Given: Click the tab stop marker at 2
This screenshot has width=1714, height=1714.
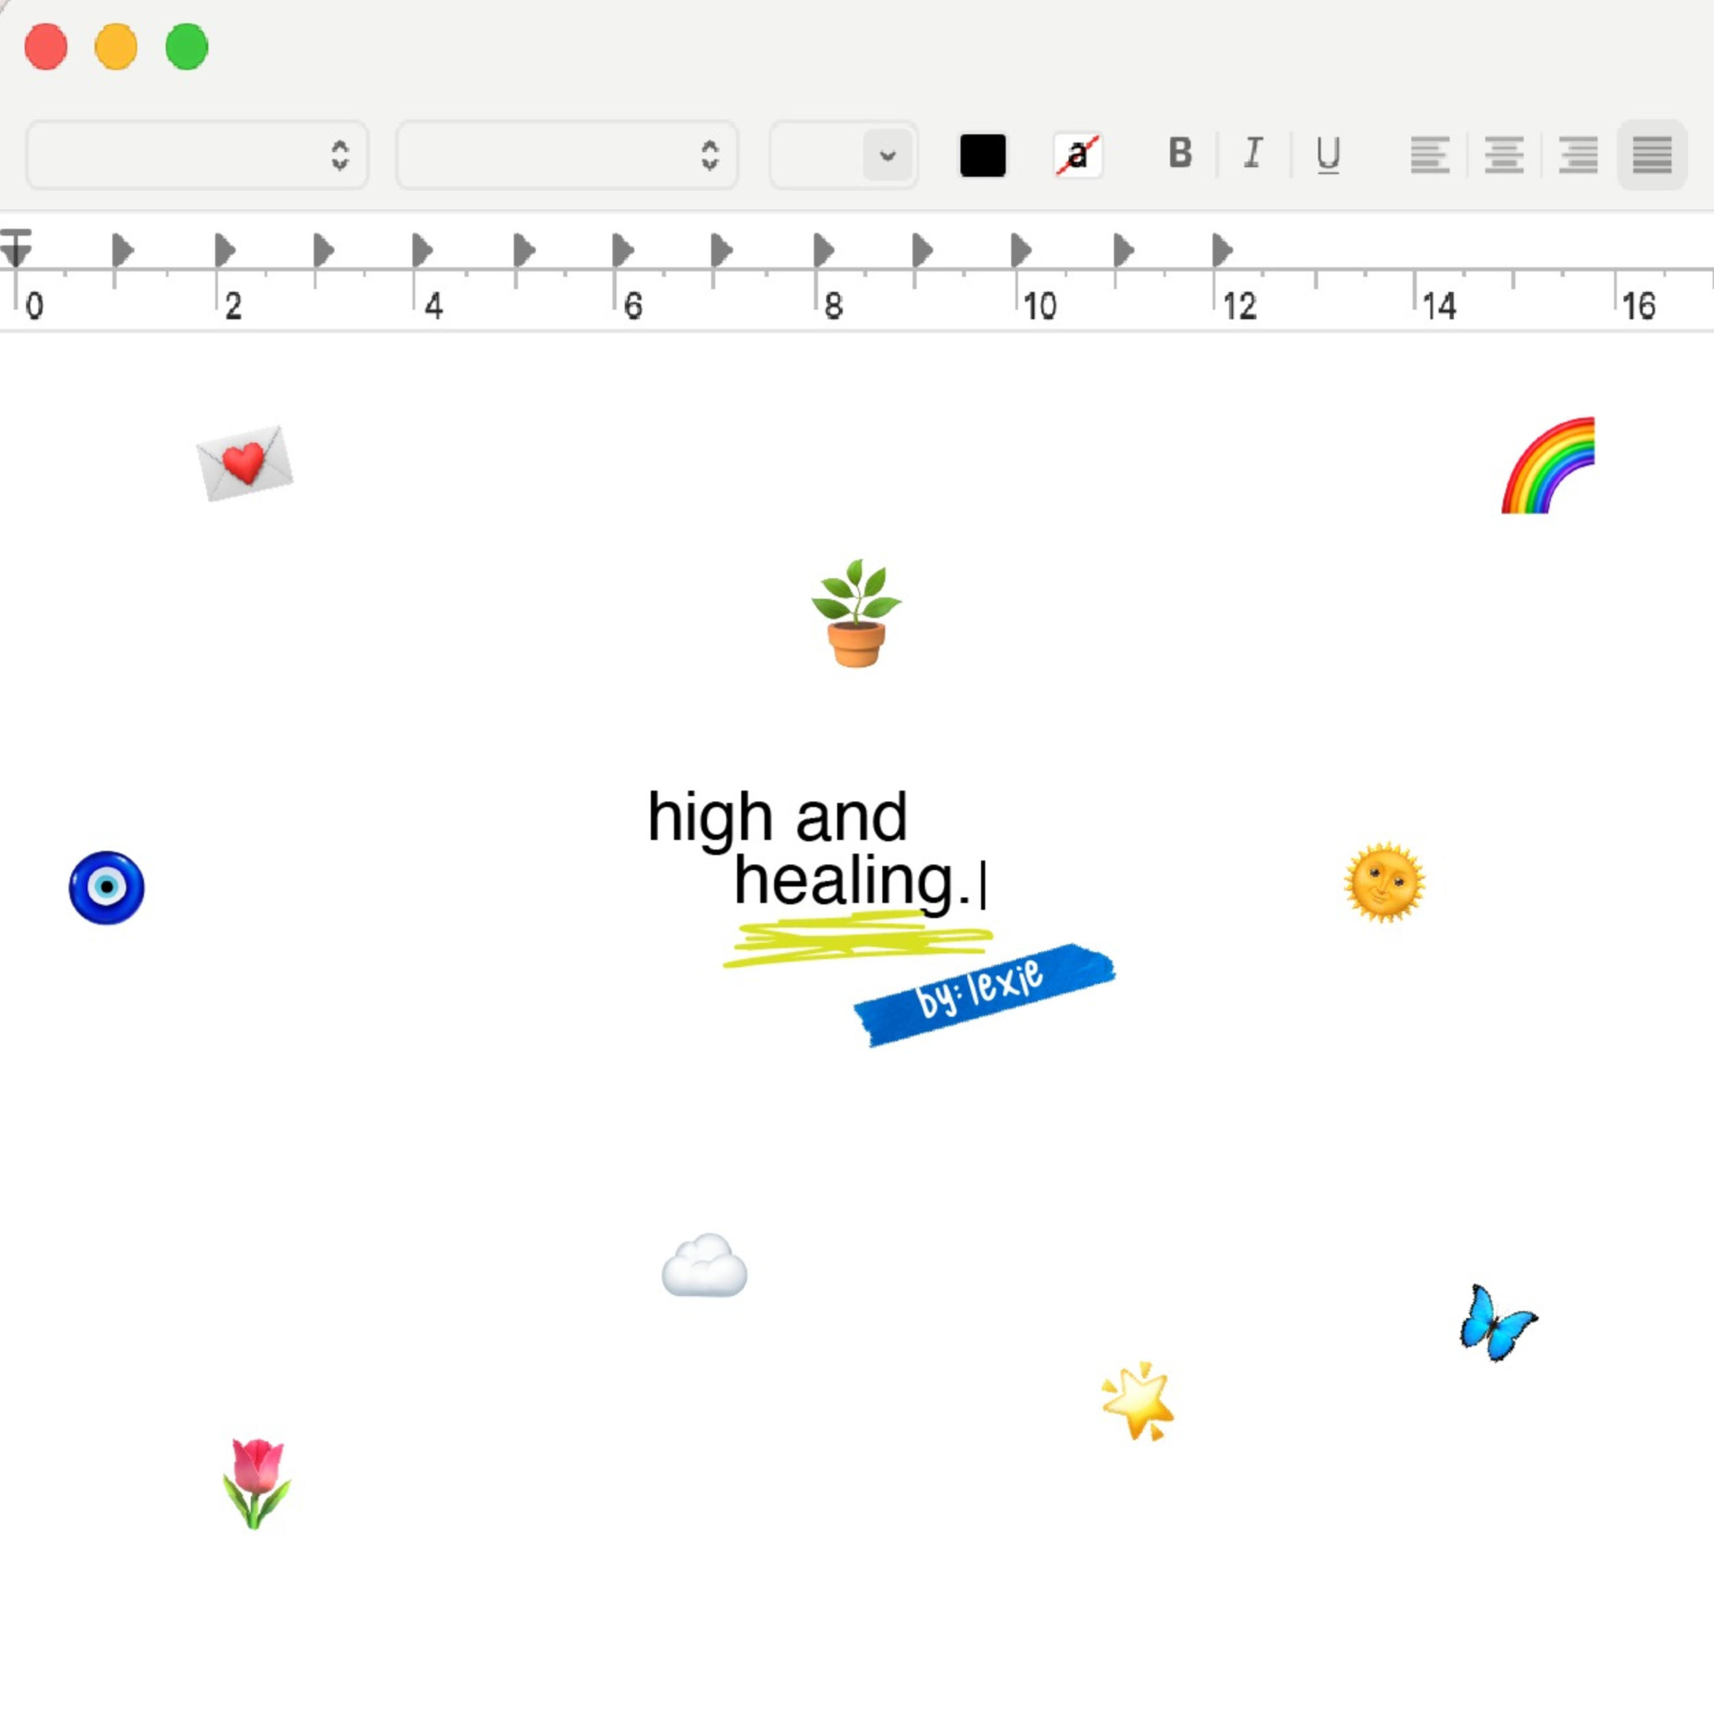Looking at the screenshot, I should 225,250.
